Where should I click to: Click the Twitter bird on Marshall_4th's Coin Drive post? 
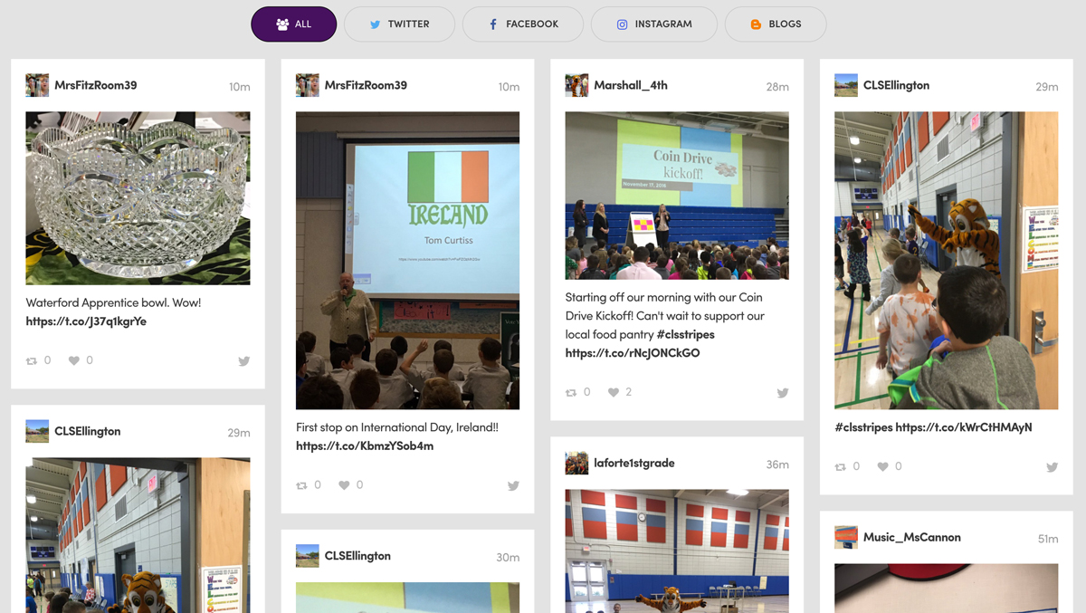[782, 393]
